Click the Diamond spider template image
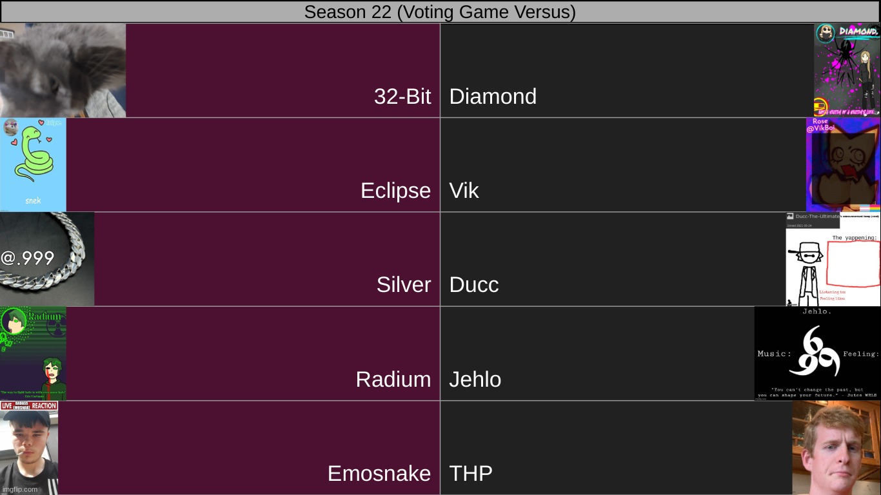Viewport: 881px width, 495px height. (x=847, y=70)
